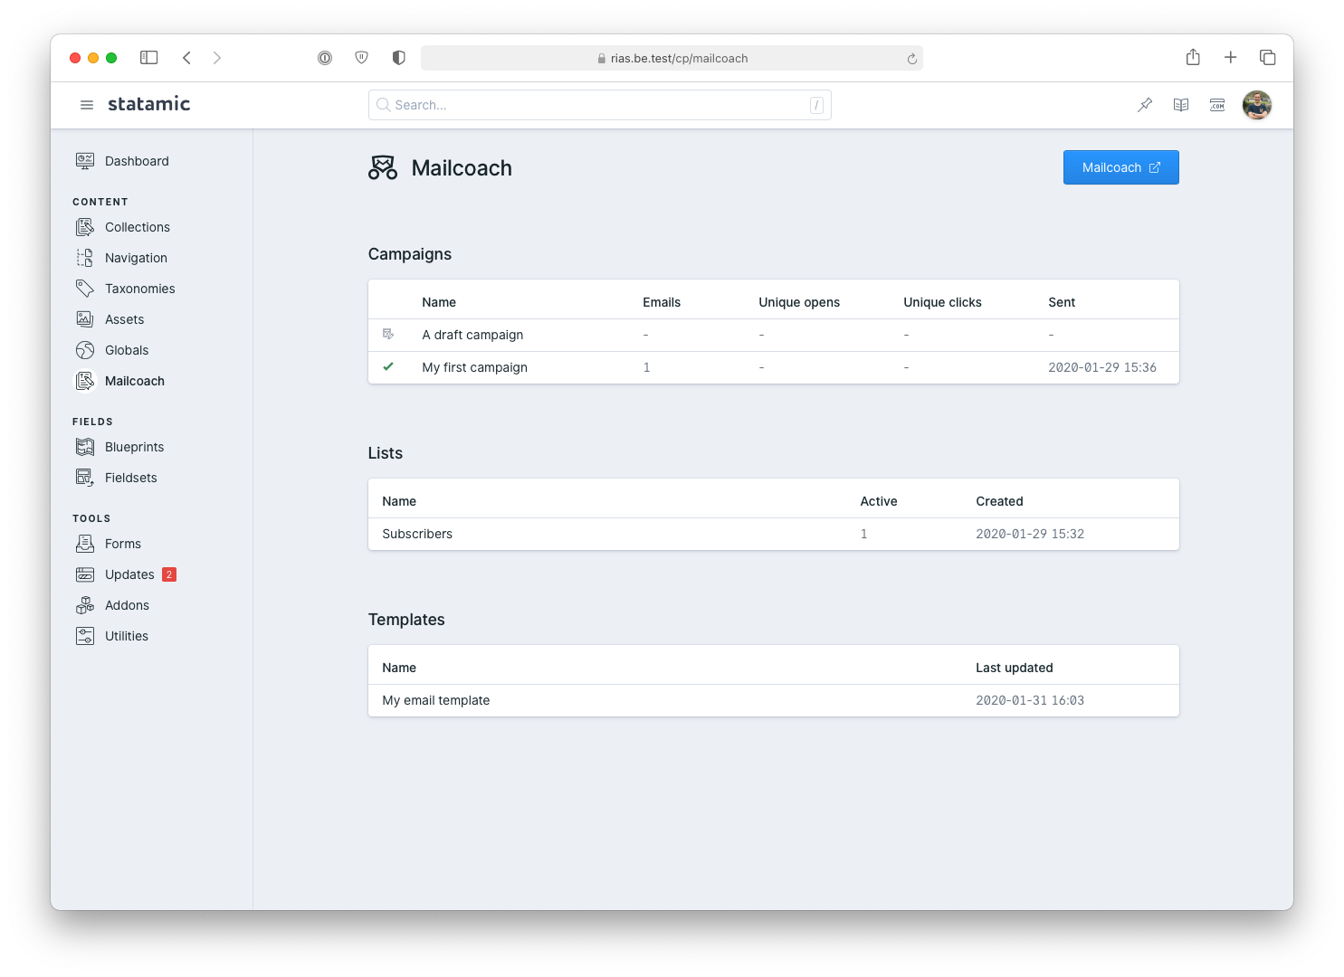The height and width of the screenshot is (977, 1344).
Task: Click the Safari share button
Action: (1193, 57)
